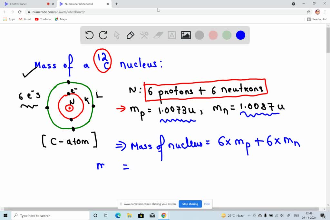The width and height of the screenshot is (330, 220).
Task: Expand hidden system tray icons
Action: [249, 215]
